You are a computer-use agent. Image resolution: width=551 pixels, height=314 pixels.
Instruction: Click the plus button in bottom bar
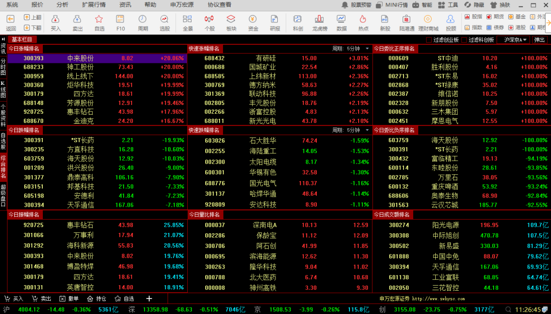(149, 299)
